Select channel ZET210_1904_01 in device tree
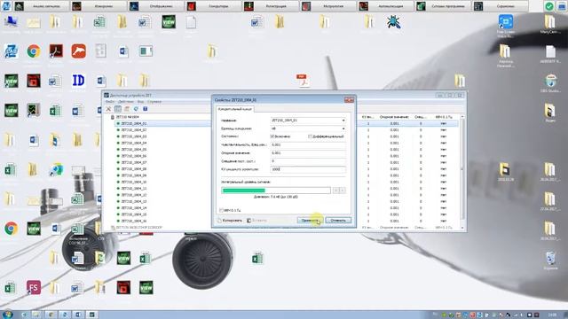Screen dimensions: 568x319 (x=134, y=123)
